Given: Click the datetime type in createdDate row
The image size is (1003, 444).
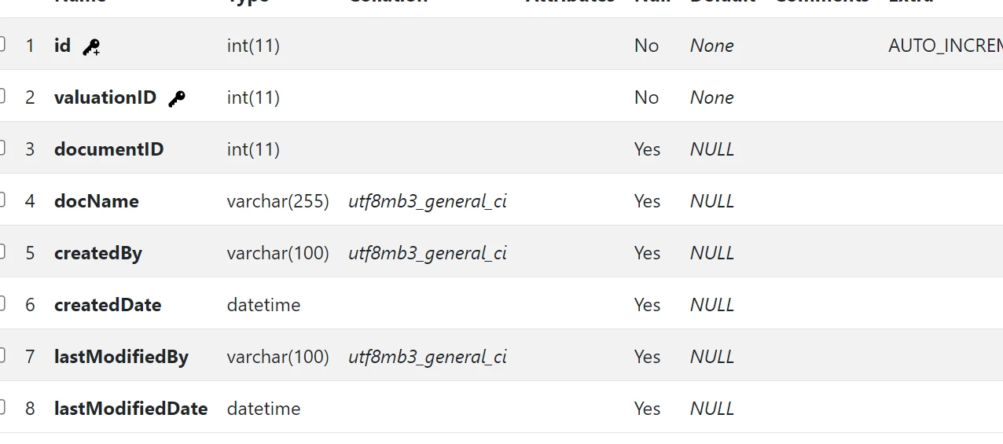Looking at the screenshot, I should pyautogui.click(x=264, y=305).
